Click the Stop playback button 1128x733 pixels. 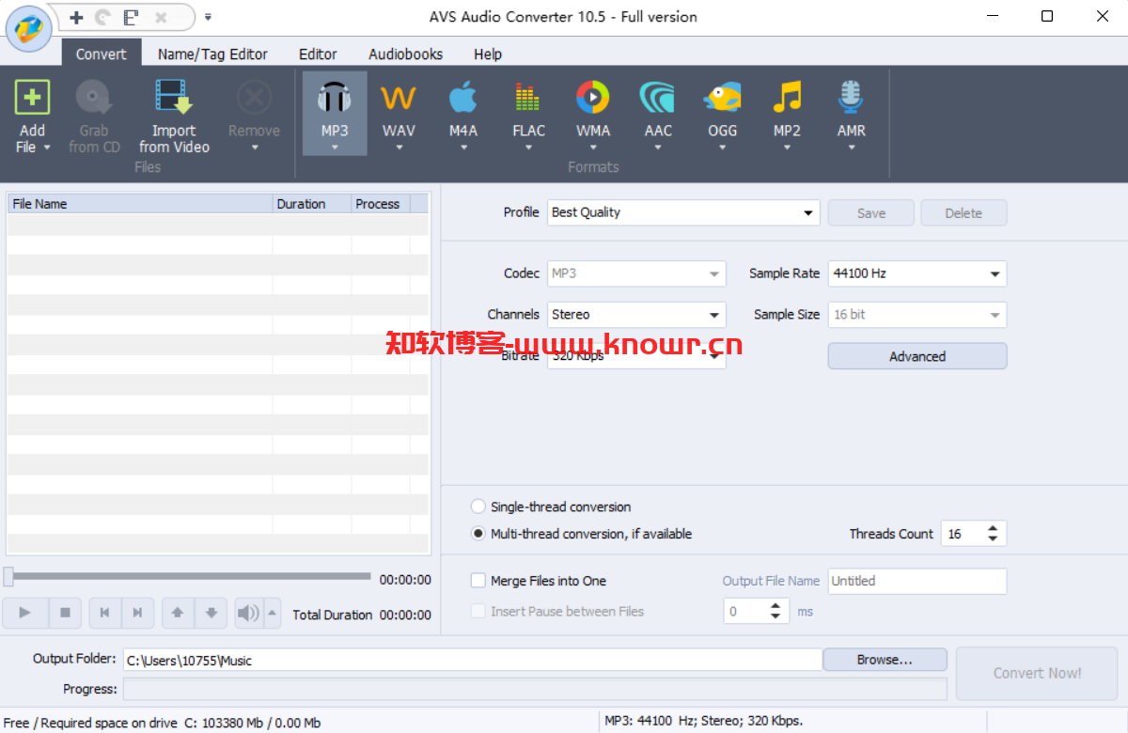tap(66, 613)
